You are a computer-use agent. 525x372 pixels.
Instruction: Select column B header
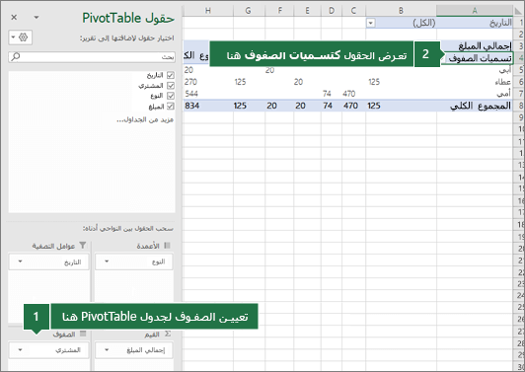401,11
